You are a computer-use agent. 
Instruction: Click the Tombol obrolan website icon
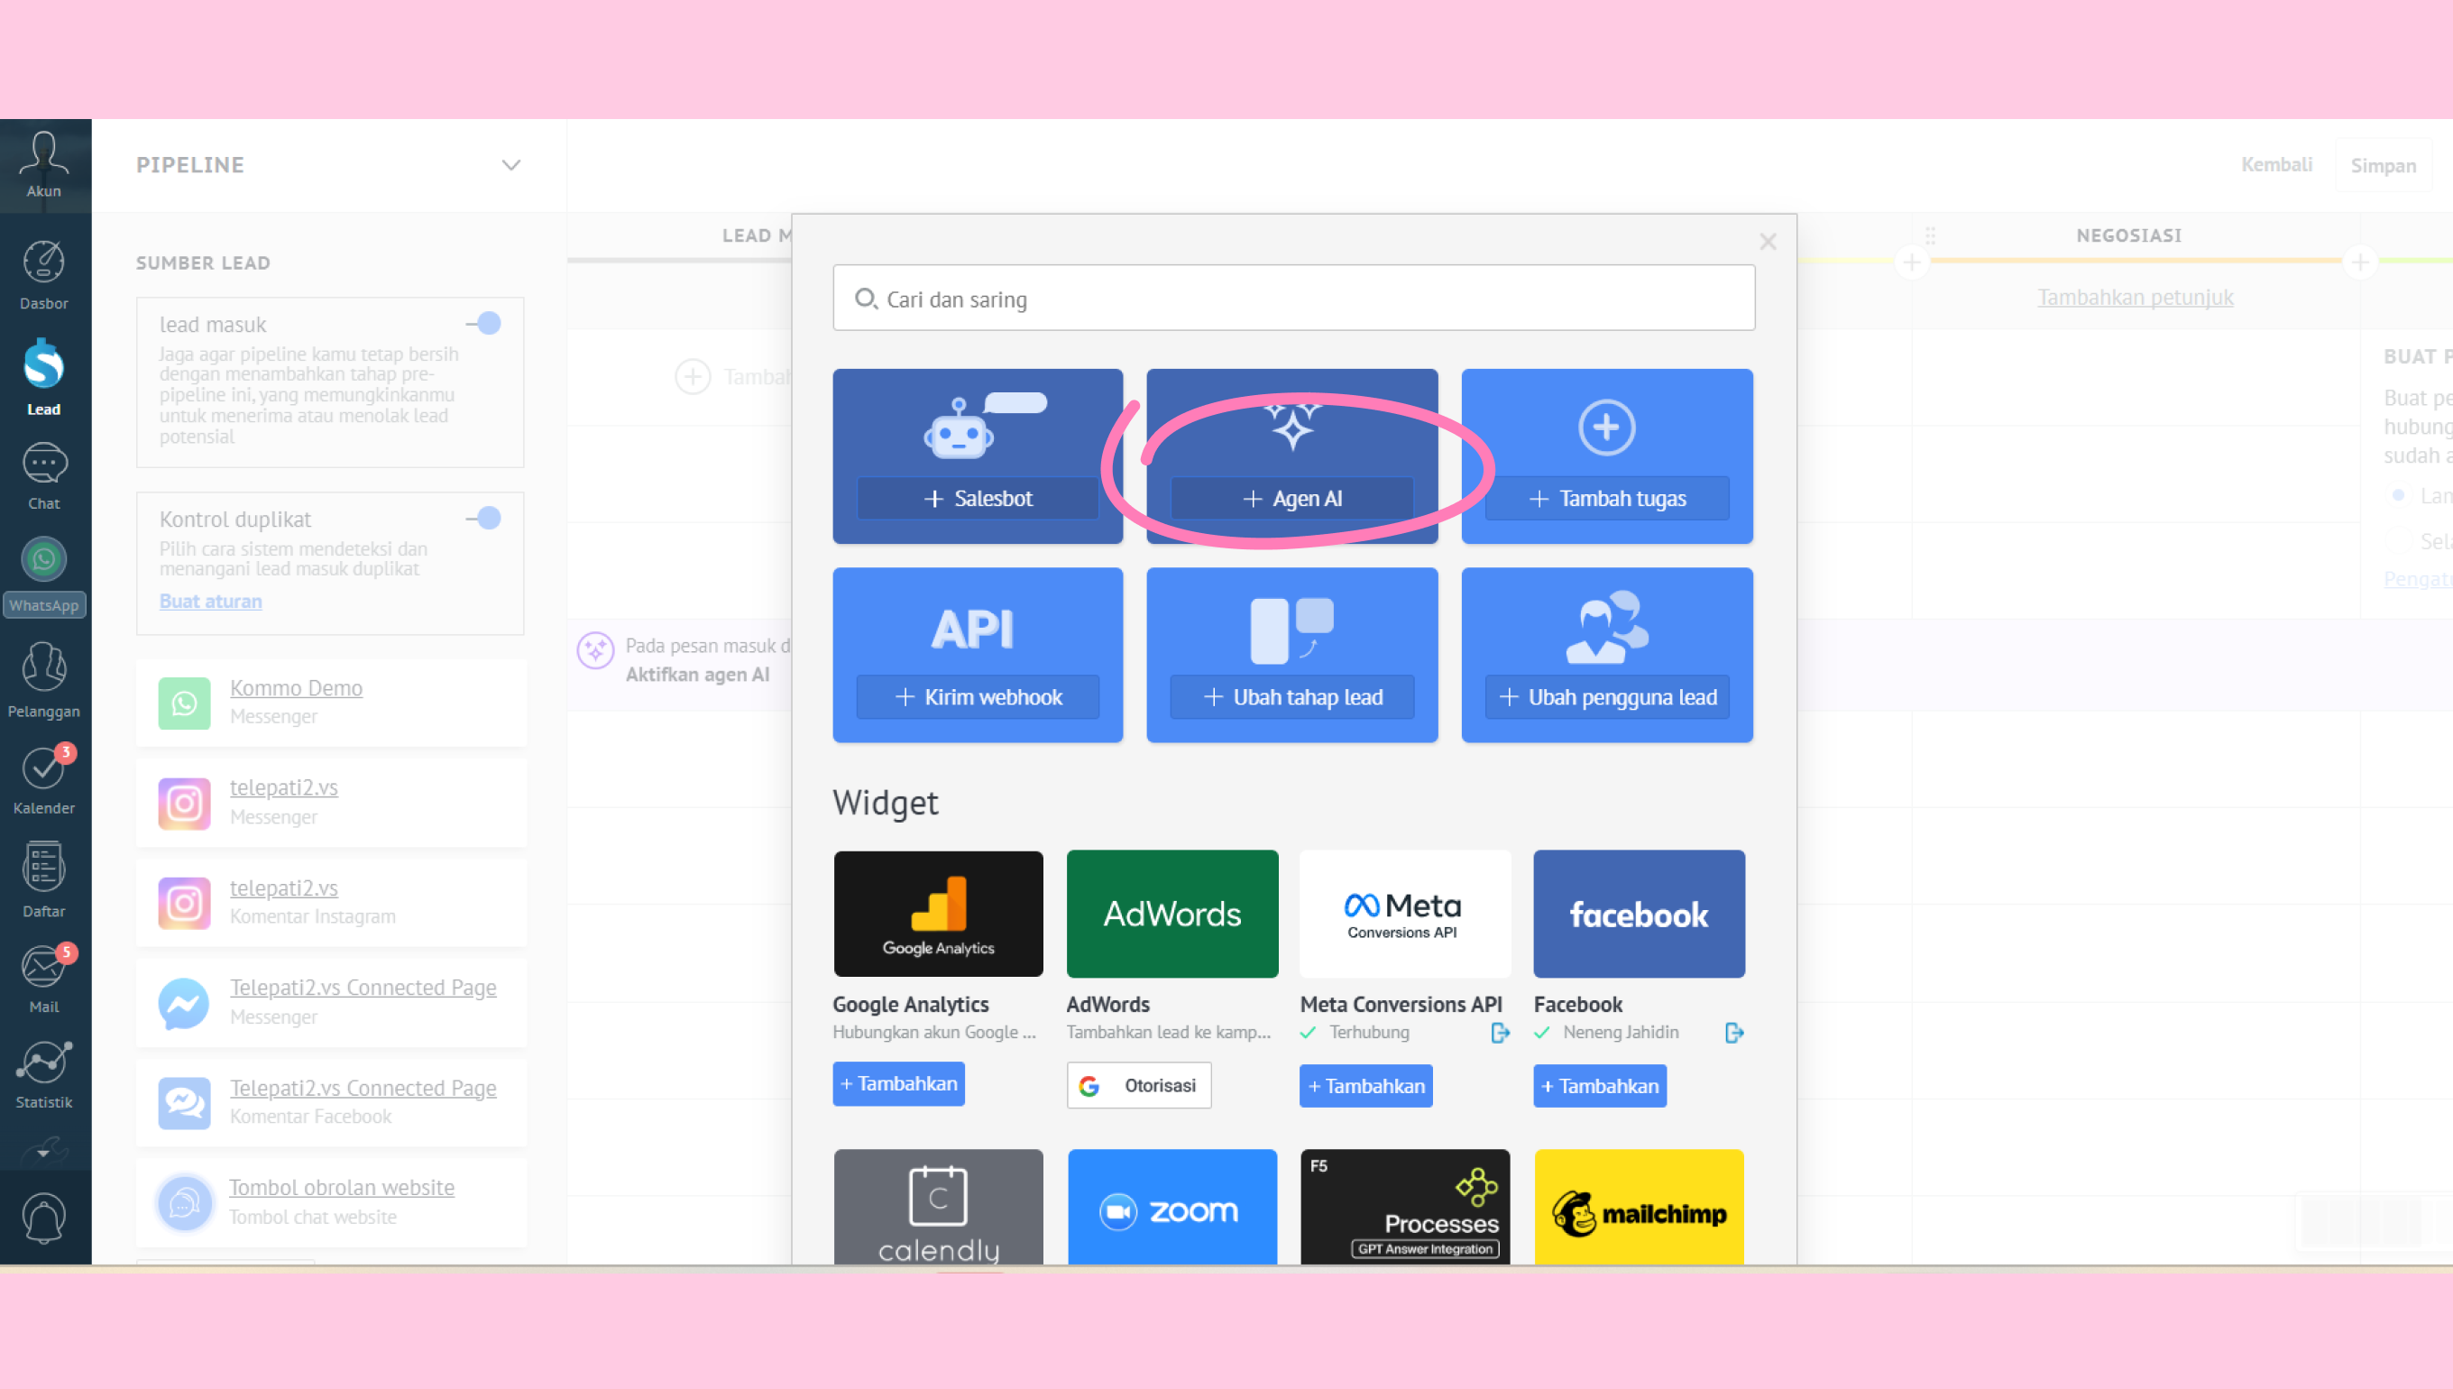(184, 1203)
